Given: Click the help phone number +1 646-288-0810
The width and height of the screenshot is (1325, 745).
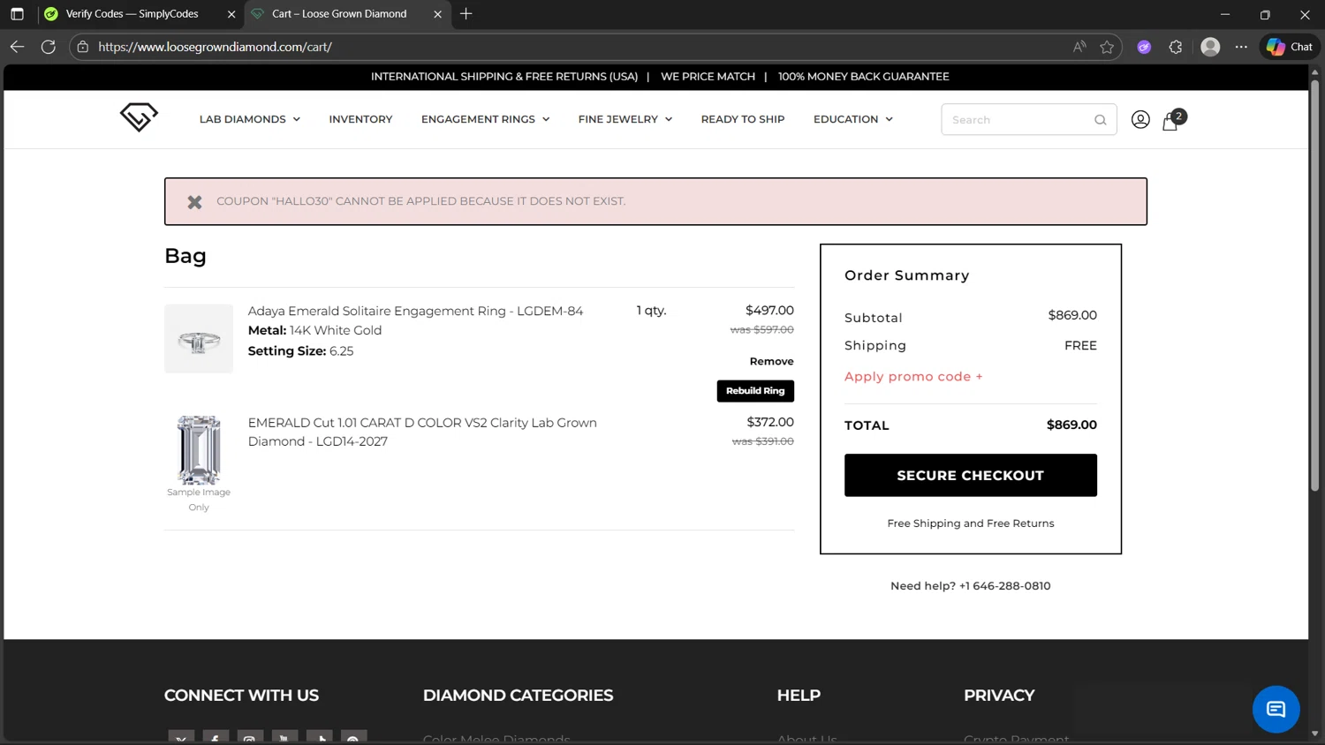Looking at the screenshot, I should click(1004, 586).
